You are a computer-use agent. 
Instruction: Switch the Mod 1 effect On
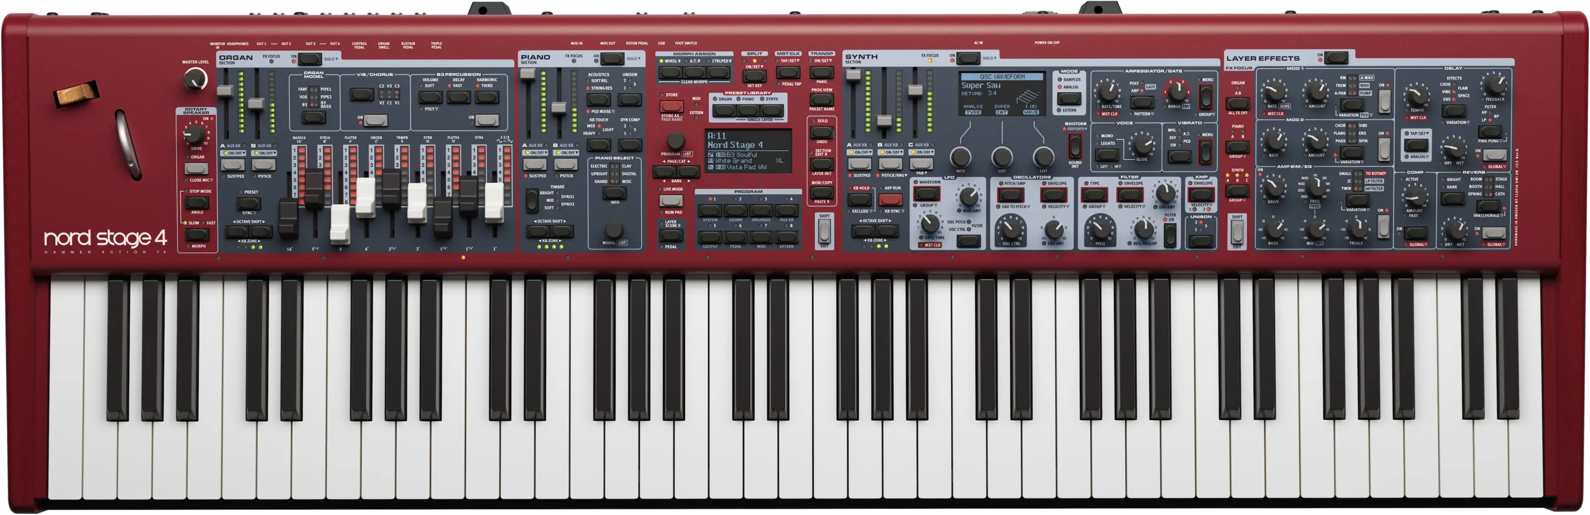[1385, 101]
